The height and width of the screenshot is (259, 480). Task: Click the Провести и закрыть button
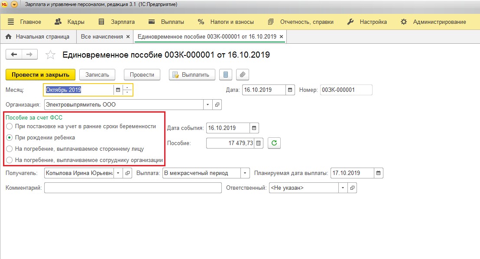(x=40, y=74)
